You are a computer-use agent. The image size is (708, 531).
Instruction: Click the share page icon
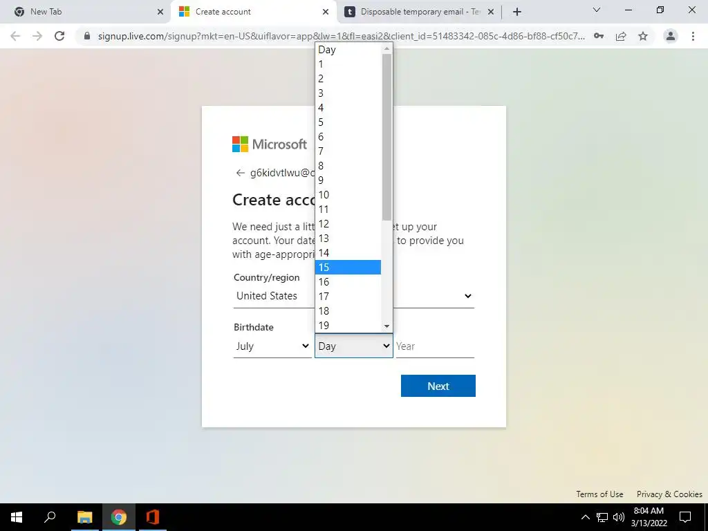[x=621, y=36]
